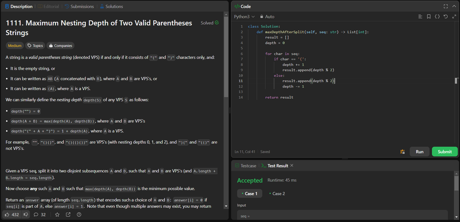The image size is (460, 222).
Task: Star this problem as a favorite
Action: click(x=57, y=214)
